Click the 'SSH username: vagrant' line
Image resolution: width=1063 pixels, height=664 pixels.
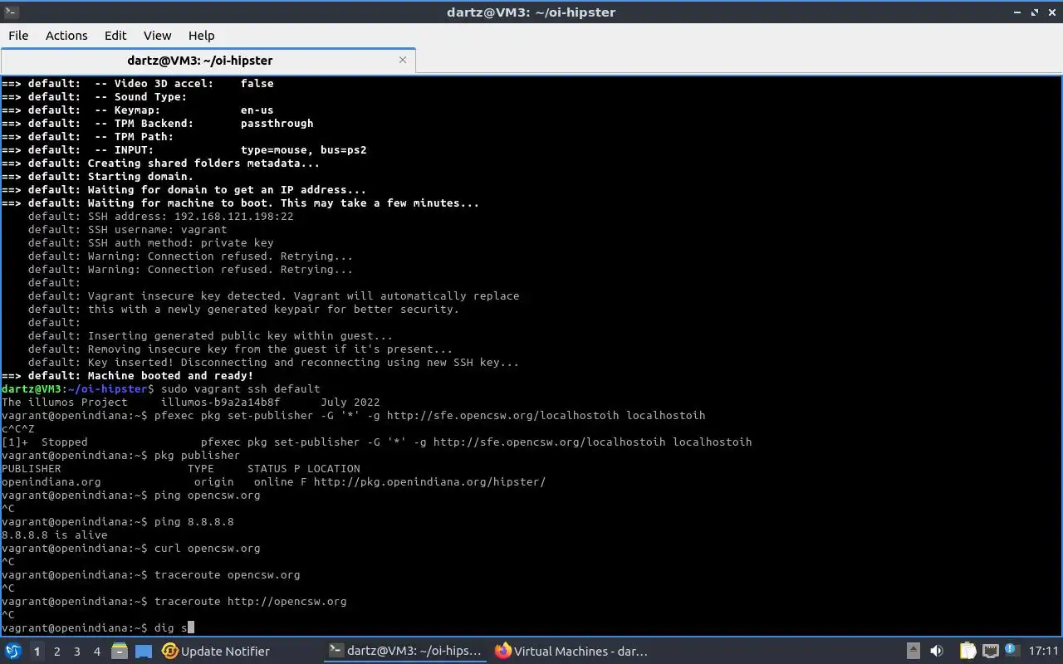point(127,229)
